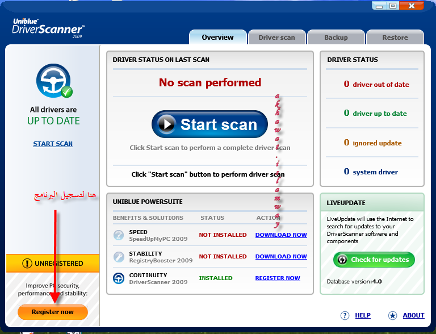Screen dimensions: 436x334
Task: Click the Uniblue DriverScanner logo
Action: pyautogui.click(x=48, y=28)
